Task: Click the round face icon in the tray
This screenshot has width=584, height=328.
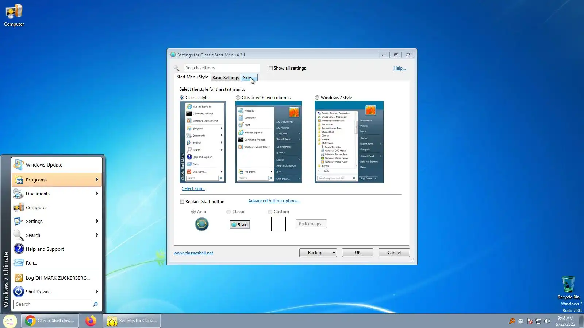Action: point(520,321)
